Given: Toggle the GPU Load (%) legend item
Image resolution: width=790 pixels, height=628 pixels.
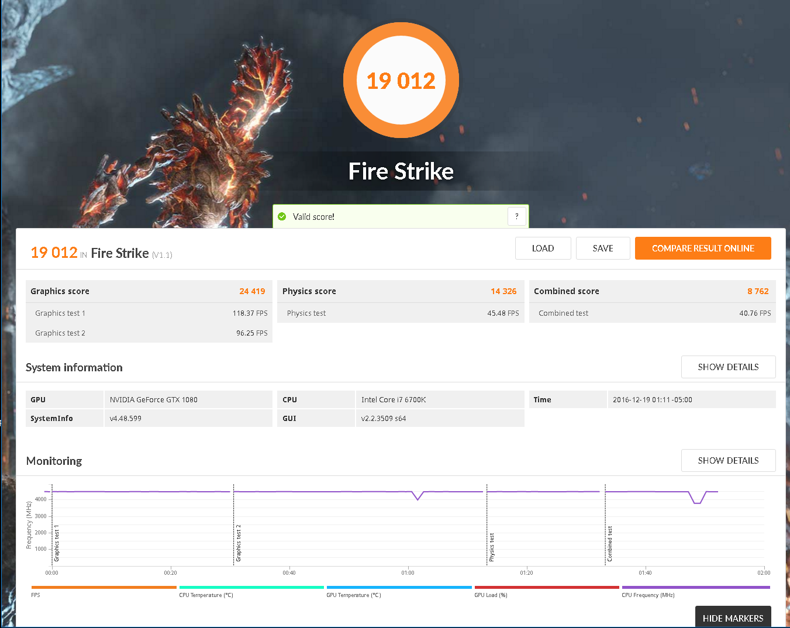Looking at the screenshot, I should [547, 591].
